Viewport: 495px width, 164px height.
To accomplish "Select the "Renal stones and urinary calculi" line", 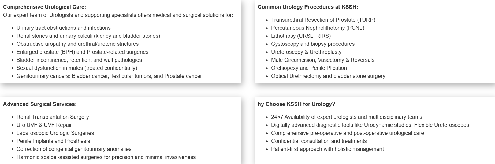I will pyautogui.click(x=88, y=36).
